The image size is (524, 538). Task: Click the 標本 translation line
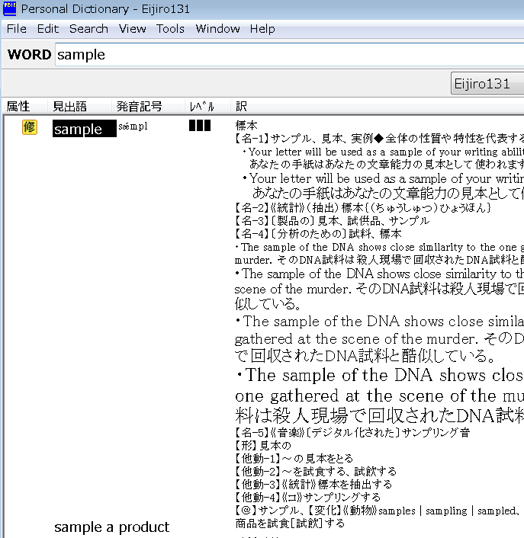pos(246,125)
